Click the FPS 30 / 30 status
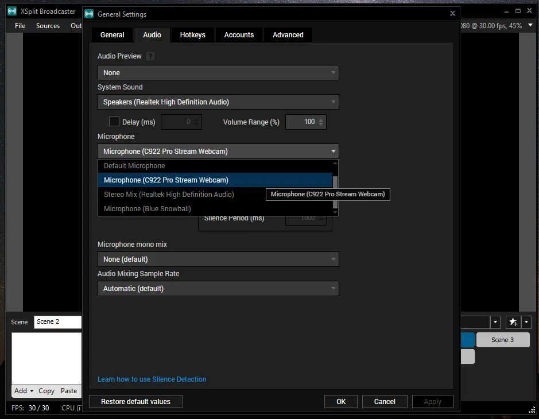539x419 pixels. tap(30, 408)
